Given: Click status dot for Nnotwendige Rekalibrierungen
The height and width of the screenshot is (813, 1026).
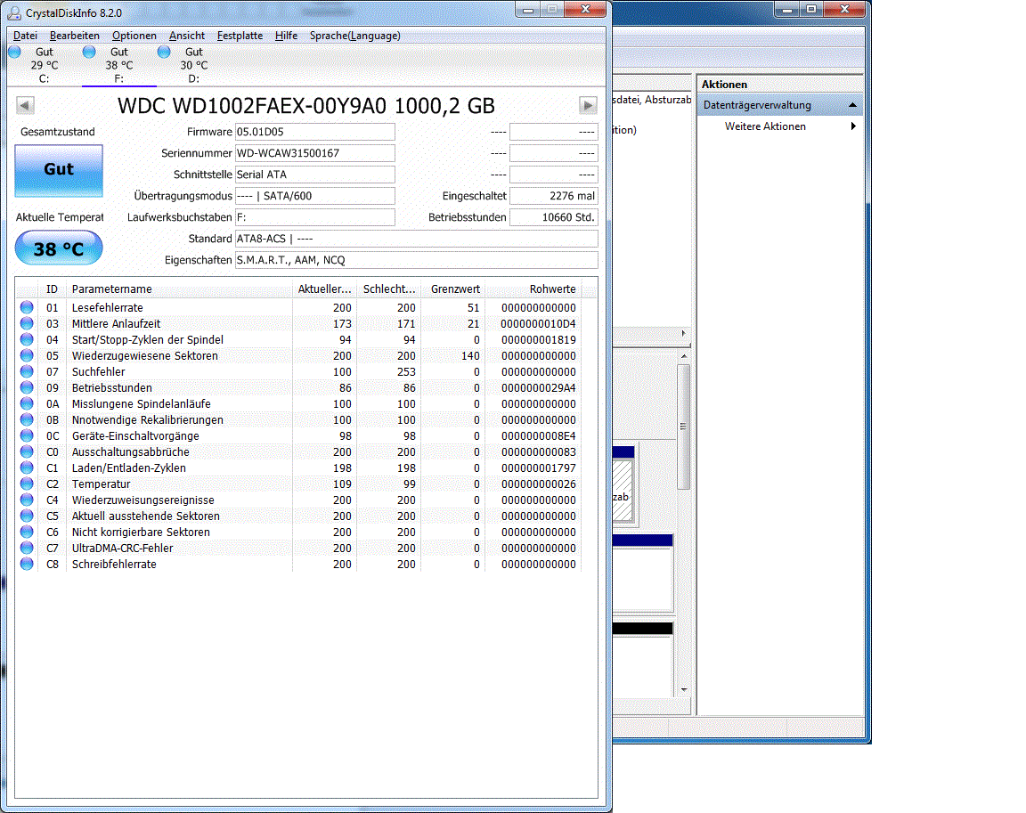Looking at the screenshot, I should coord(27,419).
